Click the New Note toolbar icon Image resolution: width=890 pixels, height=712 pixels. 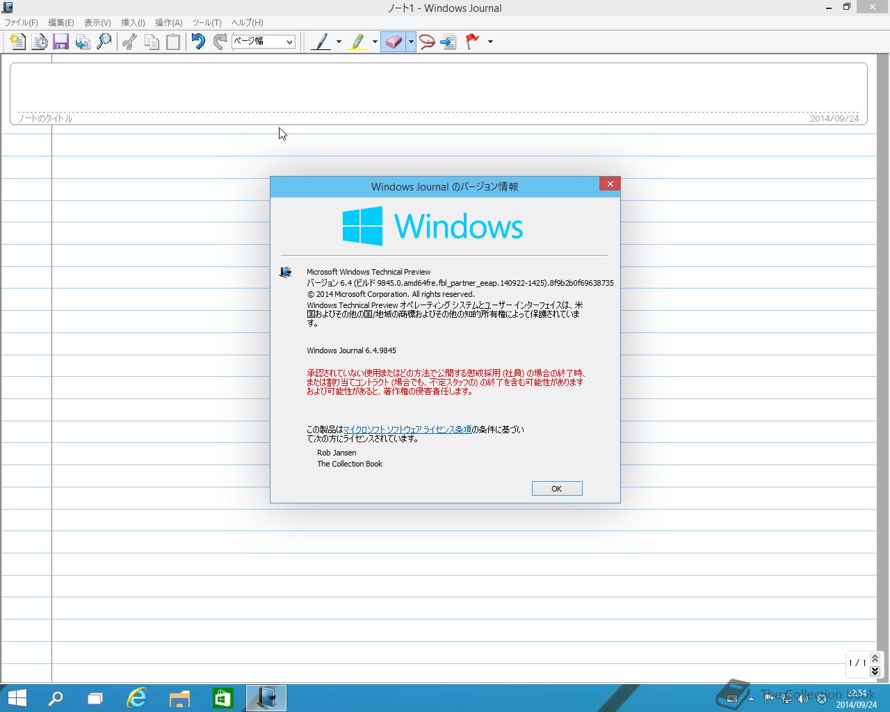[17, 42]
